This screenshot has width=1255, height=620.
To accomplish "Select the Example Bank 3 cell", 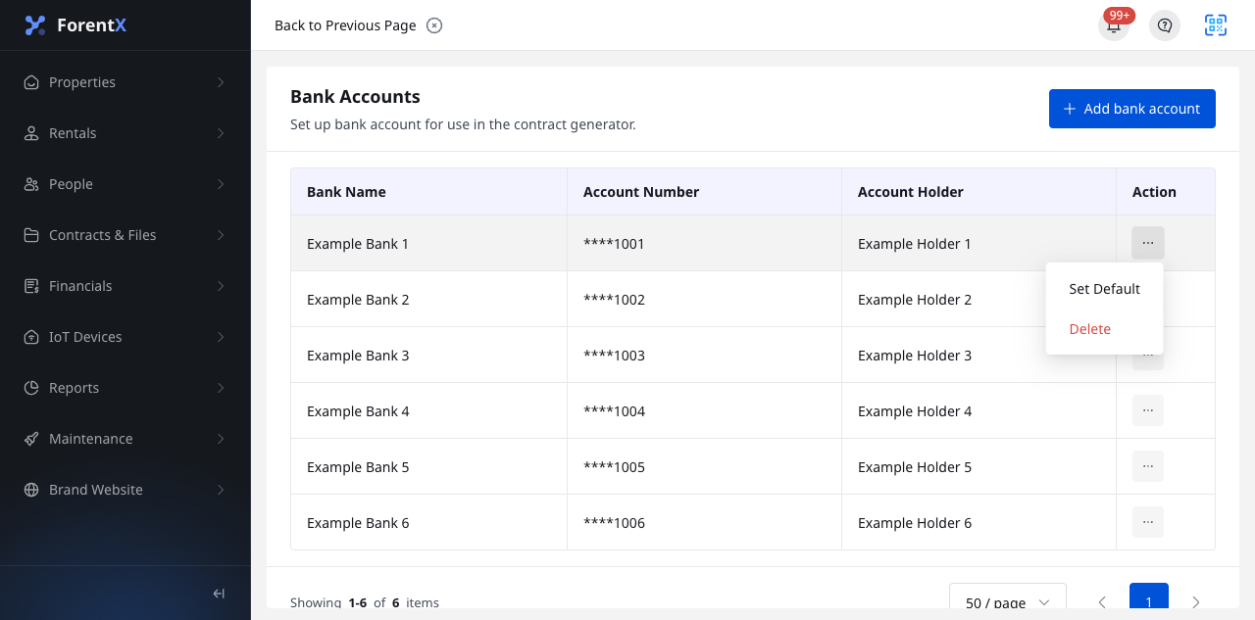I will pos(428,355).
